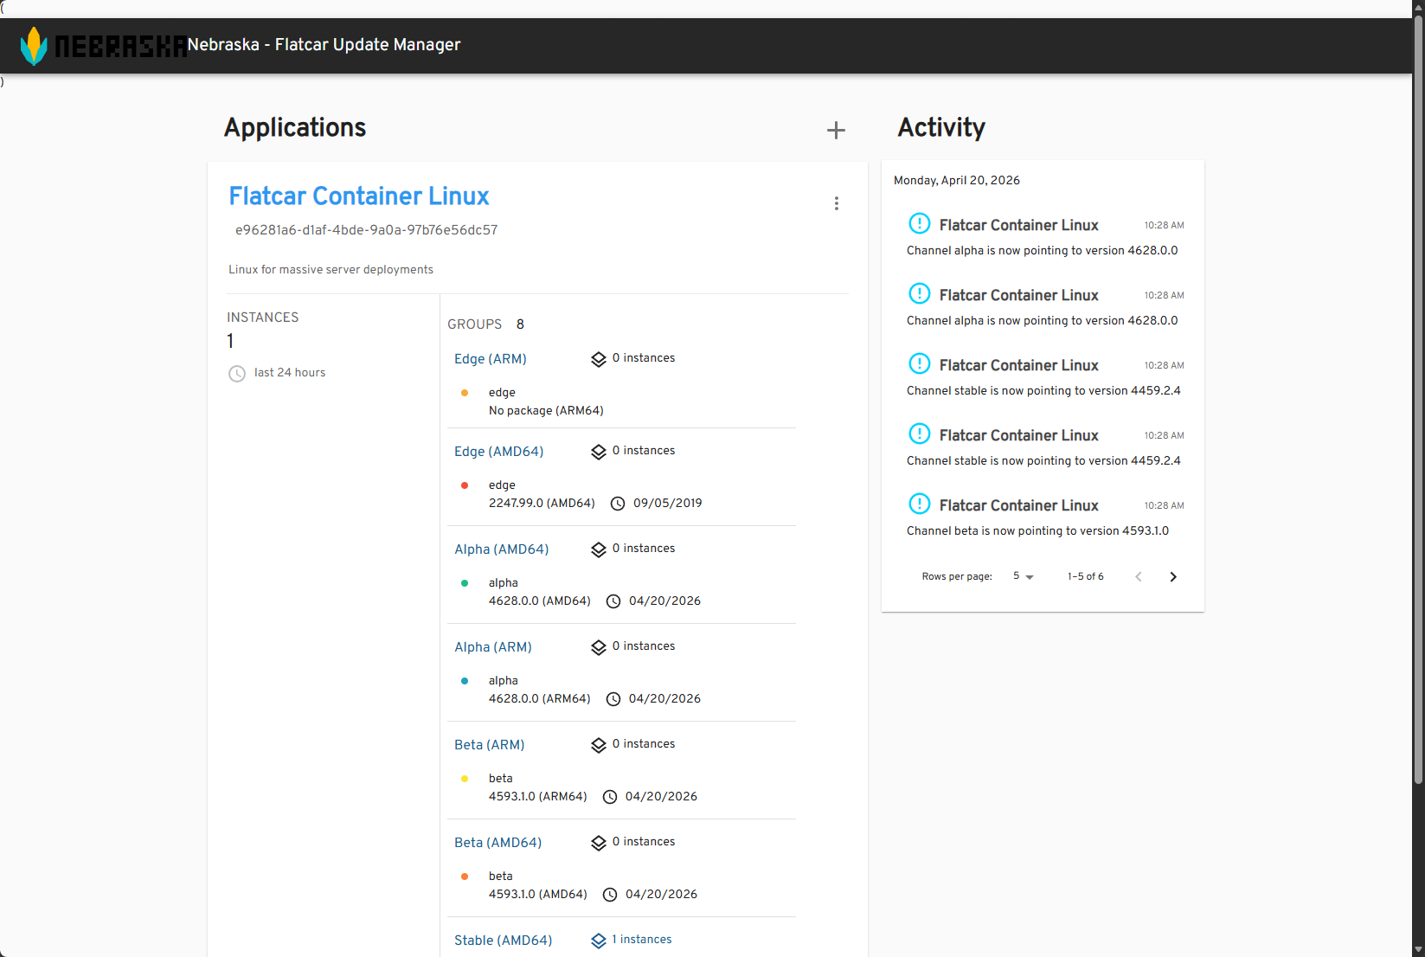Click instances layers icon for Stable (AMD64)

point(599,941)
